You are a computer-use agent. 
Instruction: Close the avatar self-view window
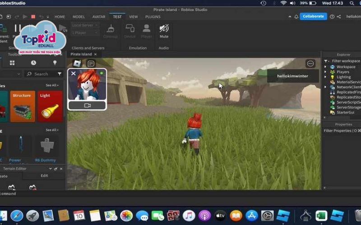coord(74,73)
